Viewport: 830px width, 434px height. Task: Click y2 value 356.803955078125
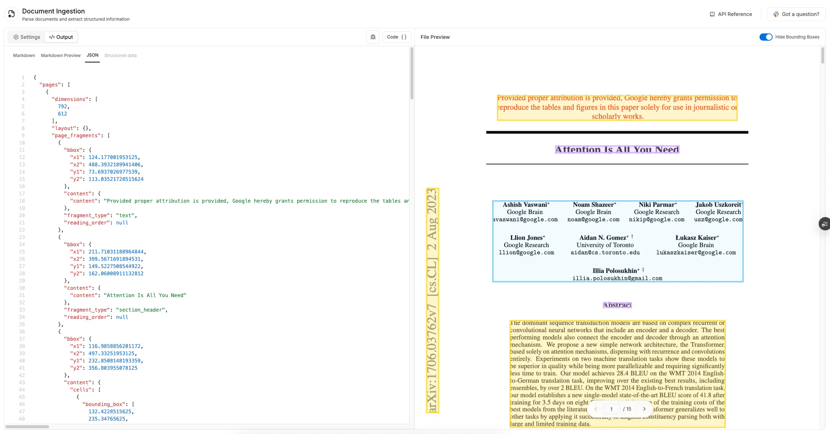click(113, 368)
